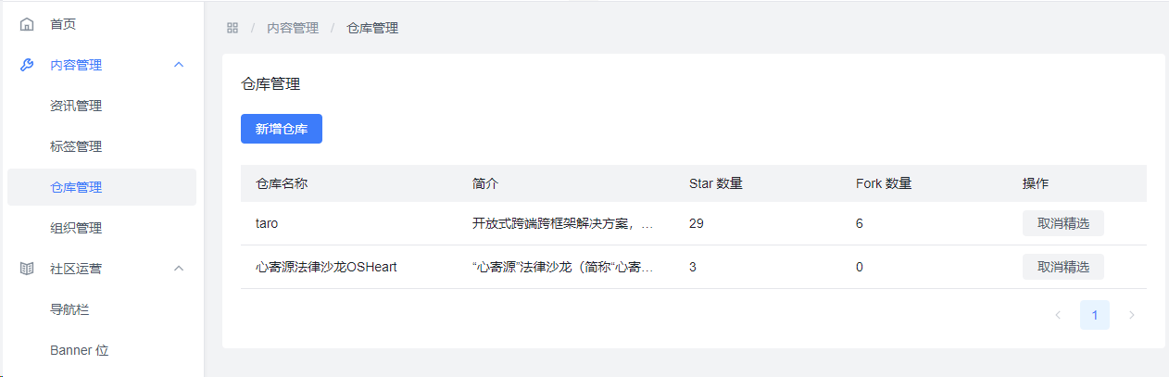The image size is (1169, 377).
Task: Click the 新增仓库 button
Action: [x=282, y=129]
